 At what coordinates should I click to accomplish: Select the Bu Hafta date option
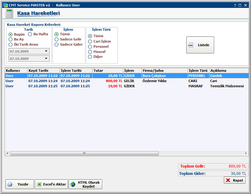tap(30, 34)
